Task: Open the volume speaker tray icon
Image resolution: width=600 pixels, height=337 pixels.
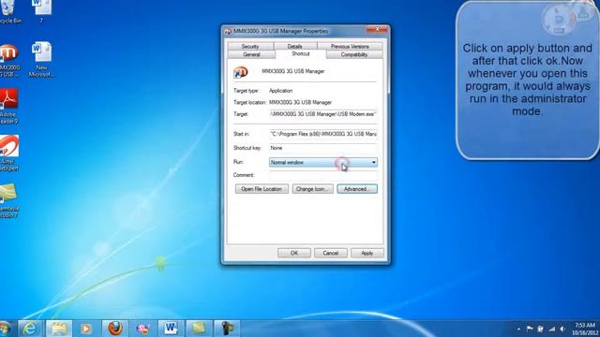Action: (562, 329)
